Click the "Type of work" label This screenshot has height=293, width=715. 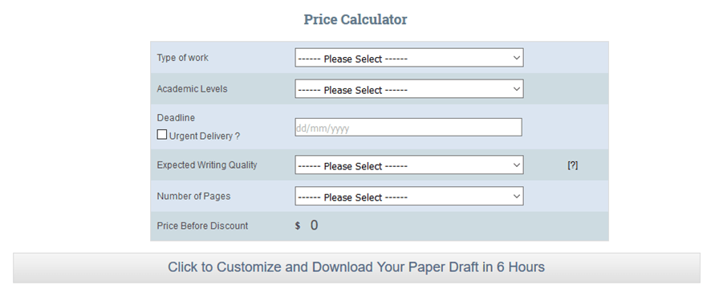coord(182,58)
